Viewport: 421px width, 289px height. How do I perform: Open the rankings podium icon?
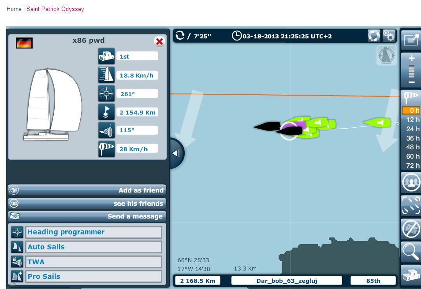coord(411,275)
